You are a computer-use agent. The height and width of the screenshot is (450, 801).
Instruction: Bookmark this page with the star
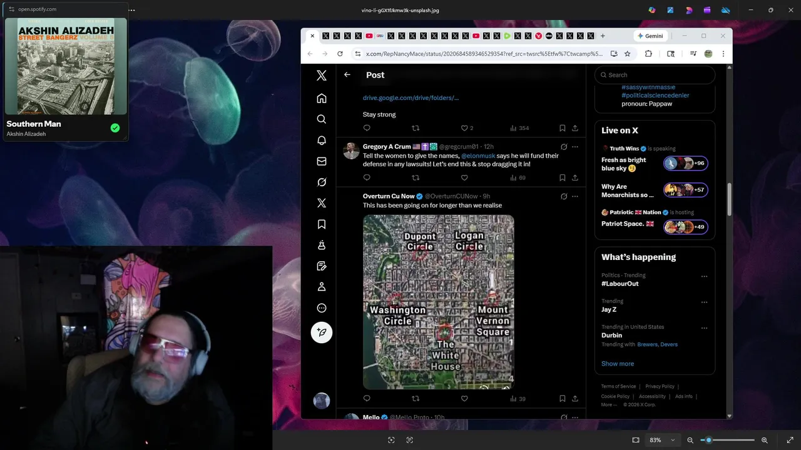[627, 54]
